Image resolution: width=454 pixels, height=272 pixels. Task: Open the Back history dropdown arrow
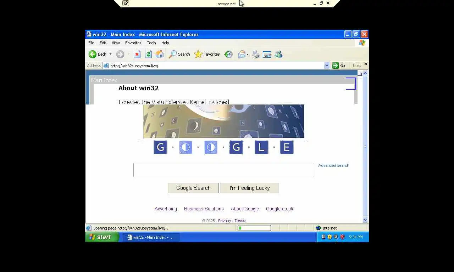pos(110,54)
